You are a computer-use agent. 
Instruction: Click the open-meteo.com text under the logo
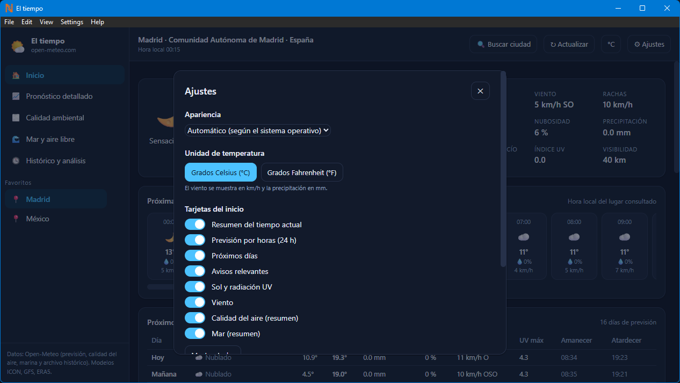point(54,50)
